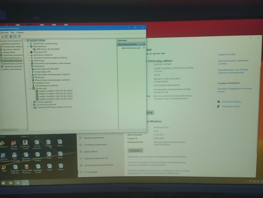This screenshot has height=198, width=263.
Task: Click the О программе info icon in Settings
Action: (81, 172)
